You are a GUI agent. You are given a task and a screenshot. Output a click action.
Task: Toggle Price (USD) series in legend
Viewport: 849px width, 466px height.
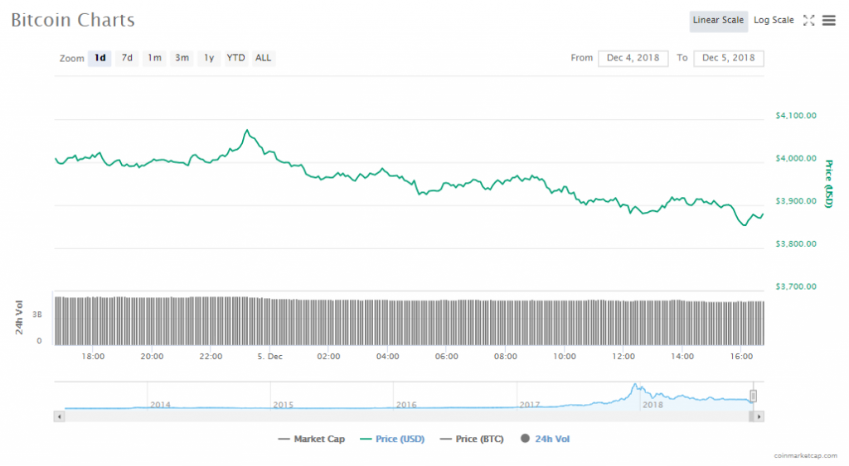(392, 439)
